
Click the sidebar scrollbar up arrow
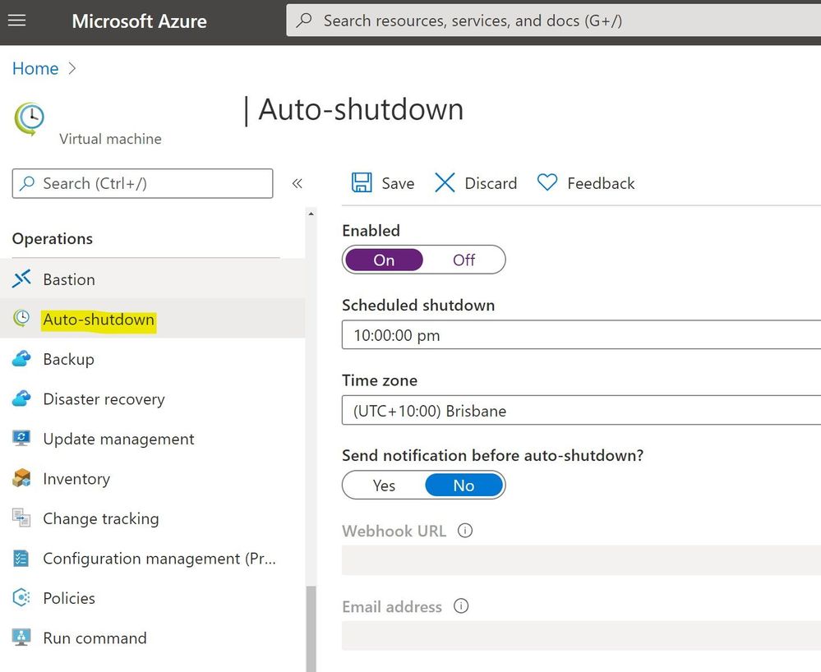pos(311,214)
